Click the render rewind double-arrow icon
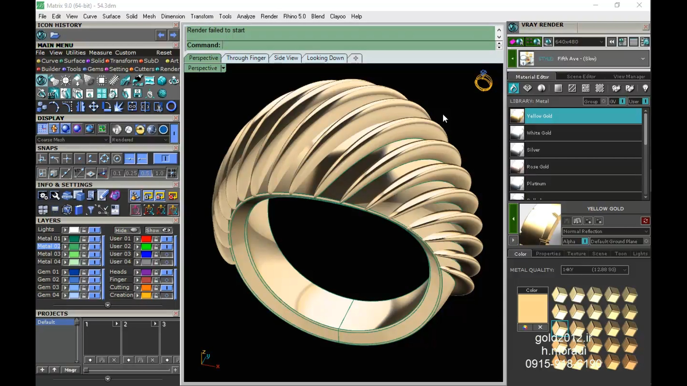 (612, 42)
